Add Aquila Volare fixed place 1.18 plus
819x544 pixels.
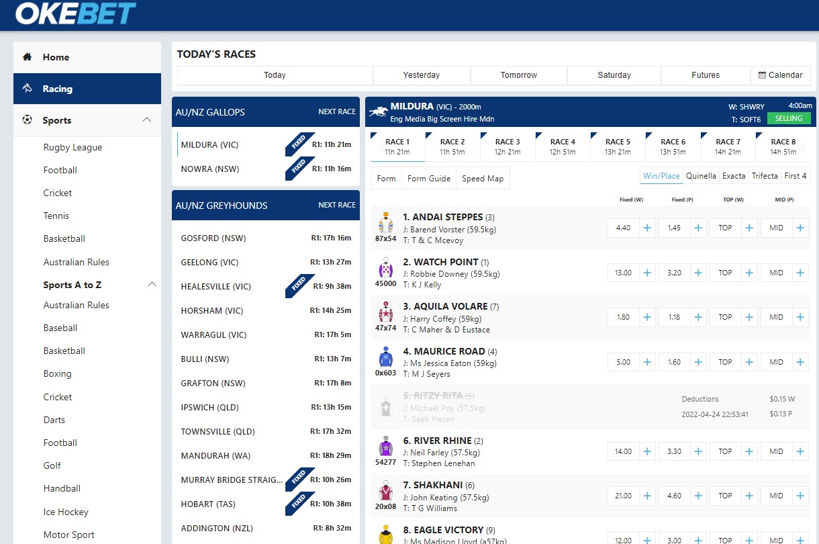[x=698, y=317]
